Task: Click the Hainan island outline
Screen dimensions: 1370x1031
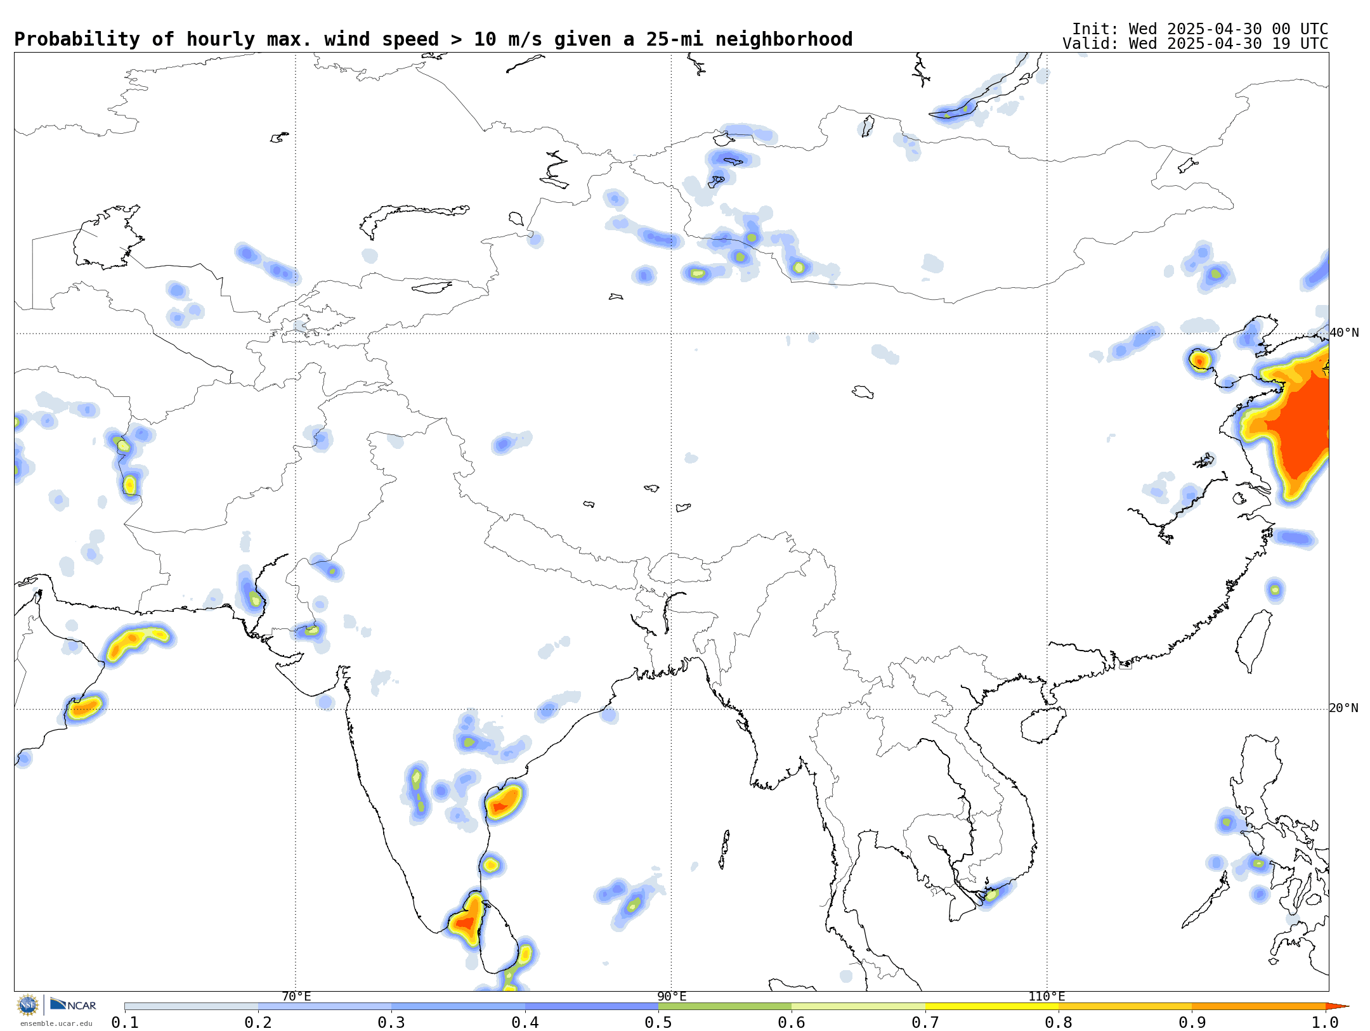Action: pyautogui.click(x=1043, y=725)
